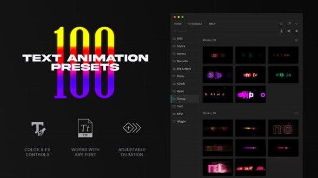Select the Big Letters category
Screen dimensions: 318x178
[185, 69]
